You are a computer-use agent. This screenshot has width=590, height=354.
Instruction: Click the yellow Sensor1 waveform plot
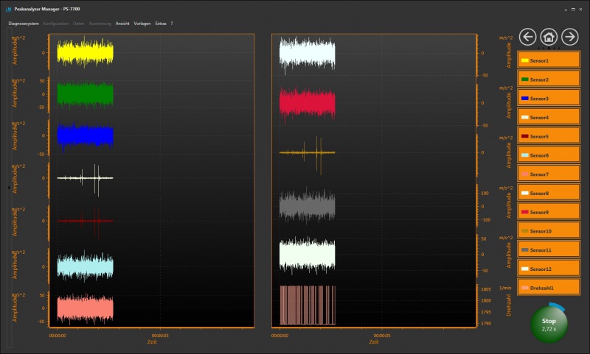tap(86, 52)
